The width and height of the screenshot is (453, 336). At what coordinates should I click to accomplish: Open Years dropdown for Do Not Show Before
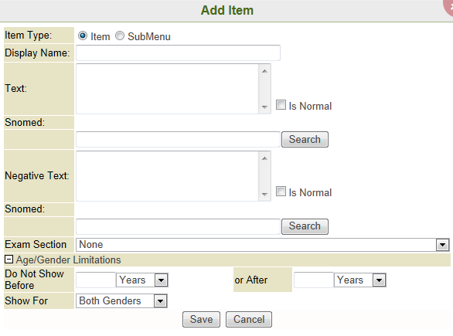(141, 280)
